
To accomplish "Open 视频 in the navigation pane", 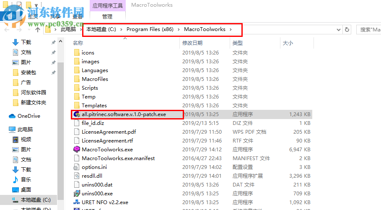I will 22,139.
